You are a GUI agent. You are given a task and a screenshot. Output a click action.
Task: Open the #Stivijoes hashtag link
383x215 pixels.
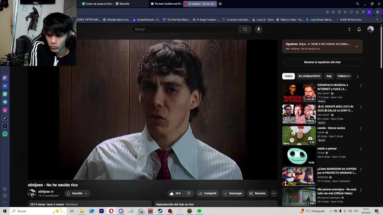tap(72, 205)
